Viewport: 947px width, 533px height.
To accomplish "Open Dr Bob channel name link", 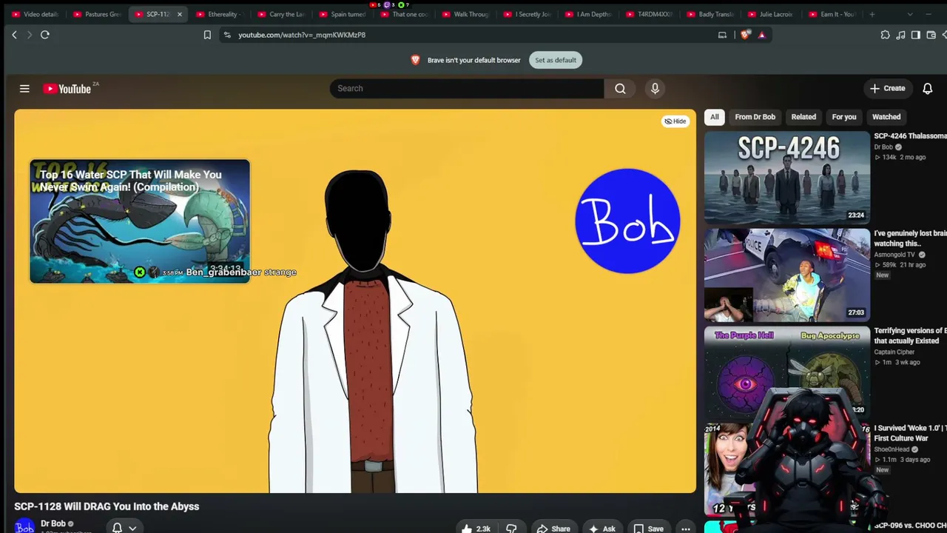I will (x=53, y=523).
